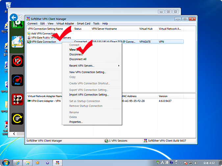This screenshot has width=222, height=166.
Task: Click the SoftEther VPN Client Build status icon
Action: [145, 141]
